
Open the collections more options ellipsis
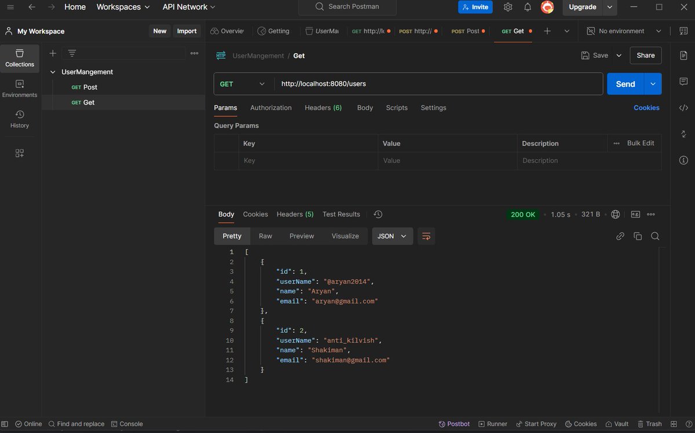[x=195, y=53]
